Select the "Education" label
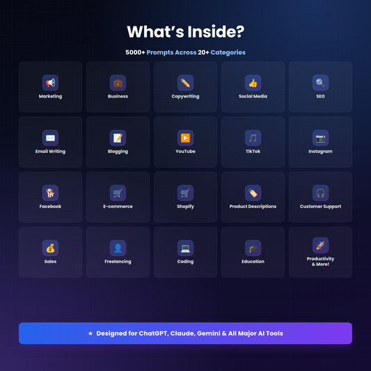371x371 pixels. [253, 262]
